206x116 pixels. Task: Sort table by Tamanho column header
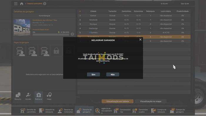pyautogui.click(x=112, y=11)
